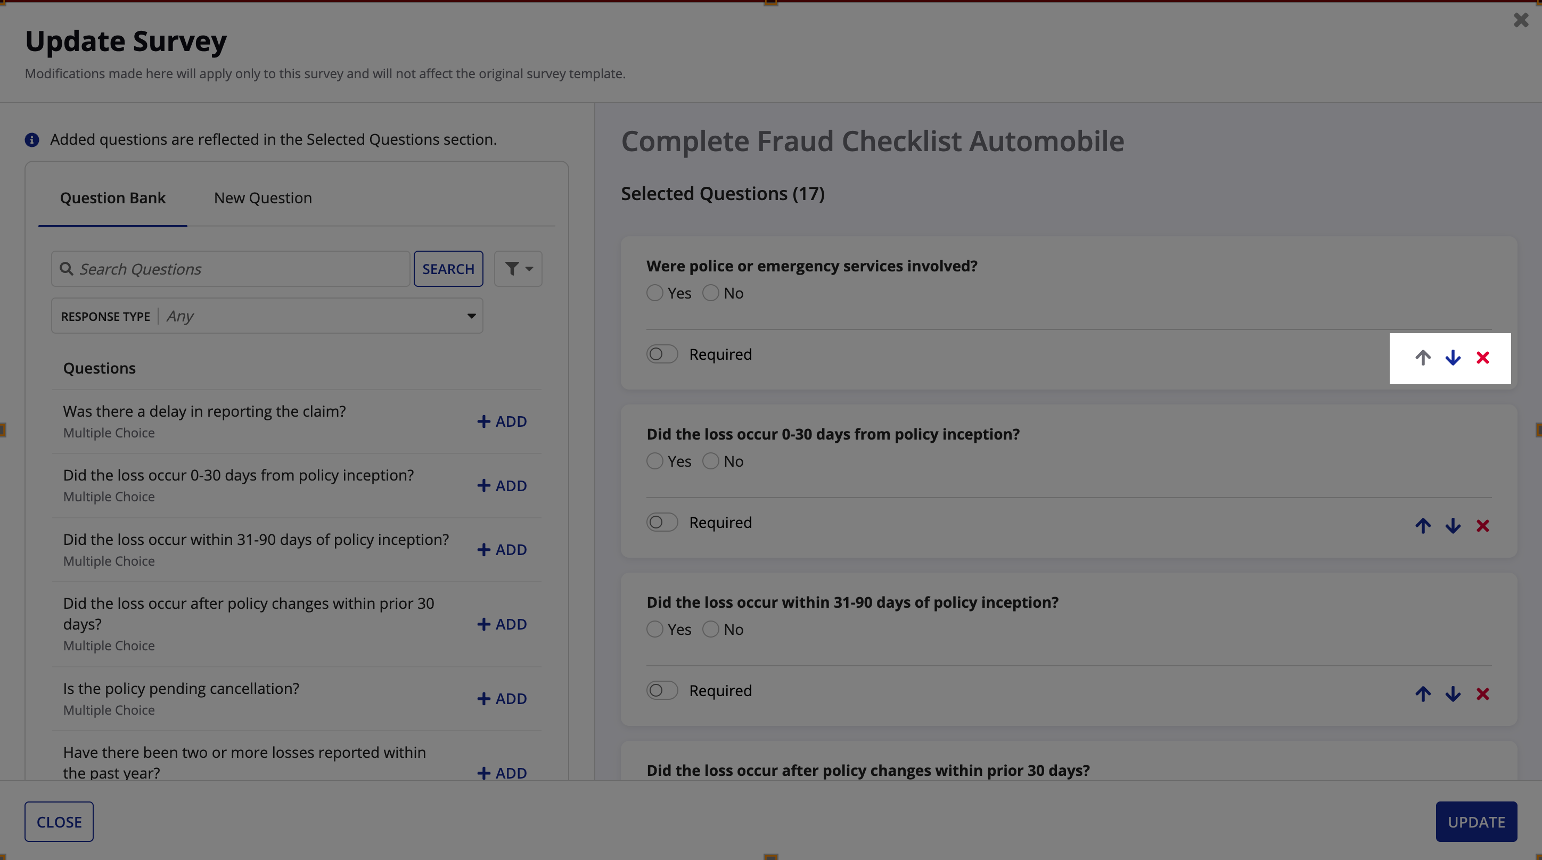Viewport: 1542px width, 860px height.
Task: Click 'Did the loss occur after policy changes' selected question
Action: click(x=868, y=770)
